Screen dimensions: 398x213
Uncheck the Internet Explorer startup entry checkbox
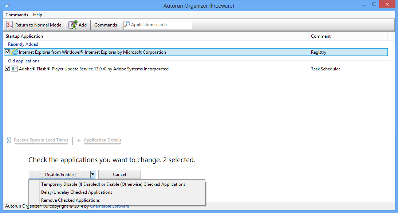tap(8, 52)
